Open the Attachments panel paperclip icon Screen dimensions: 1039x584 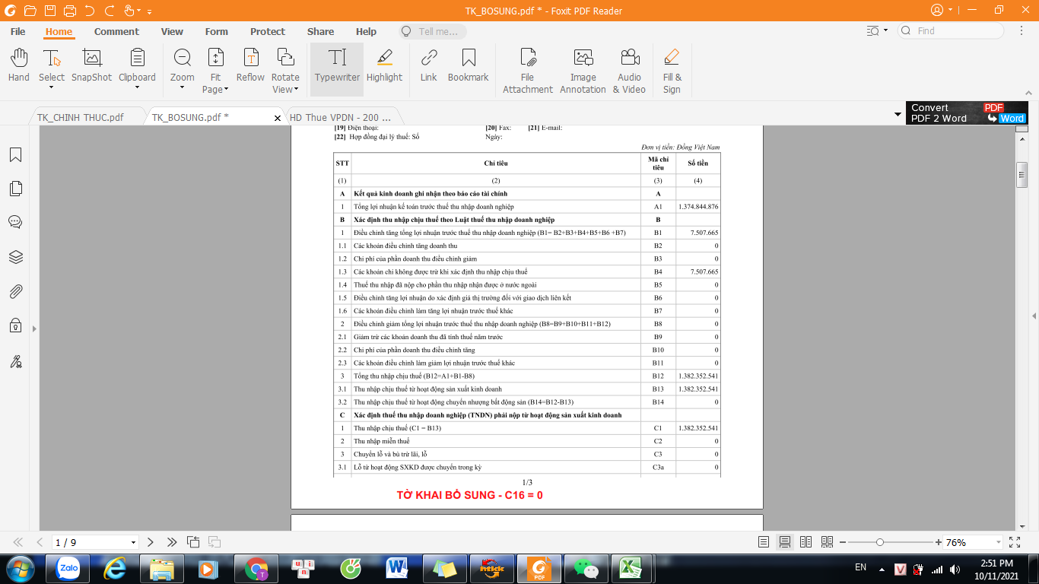(x=15, y=291)
